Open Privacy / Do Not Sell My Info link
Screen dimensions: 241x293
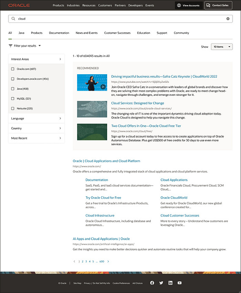97,283
